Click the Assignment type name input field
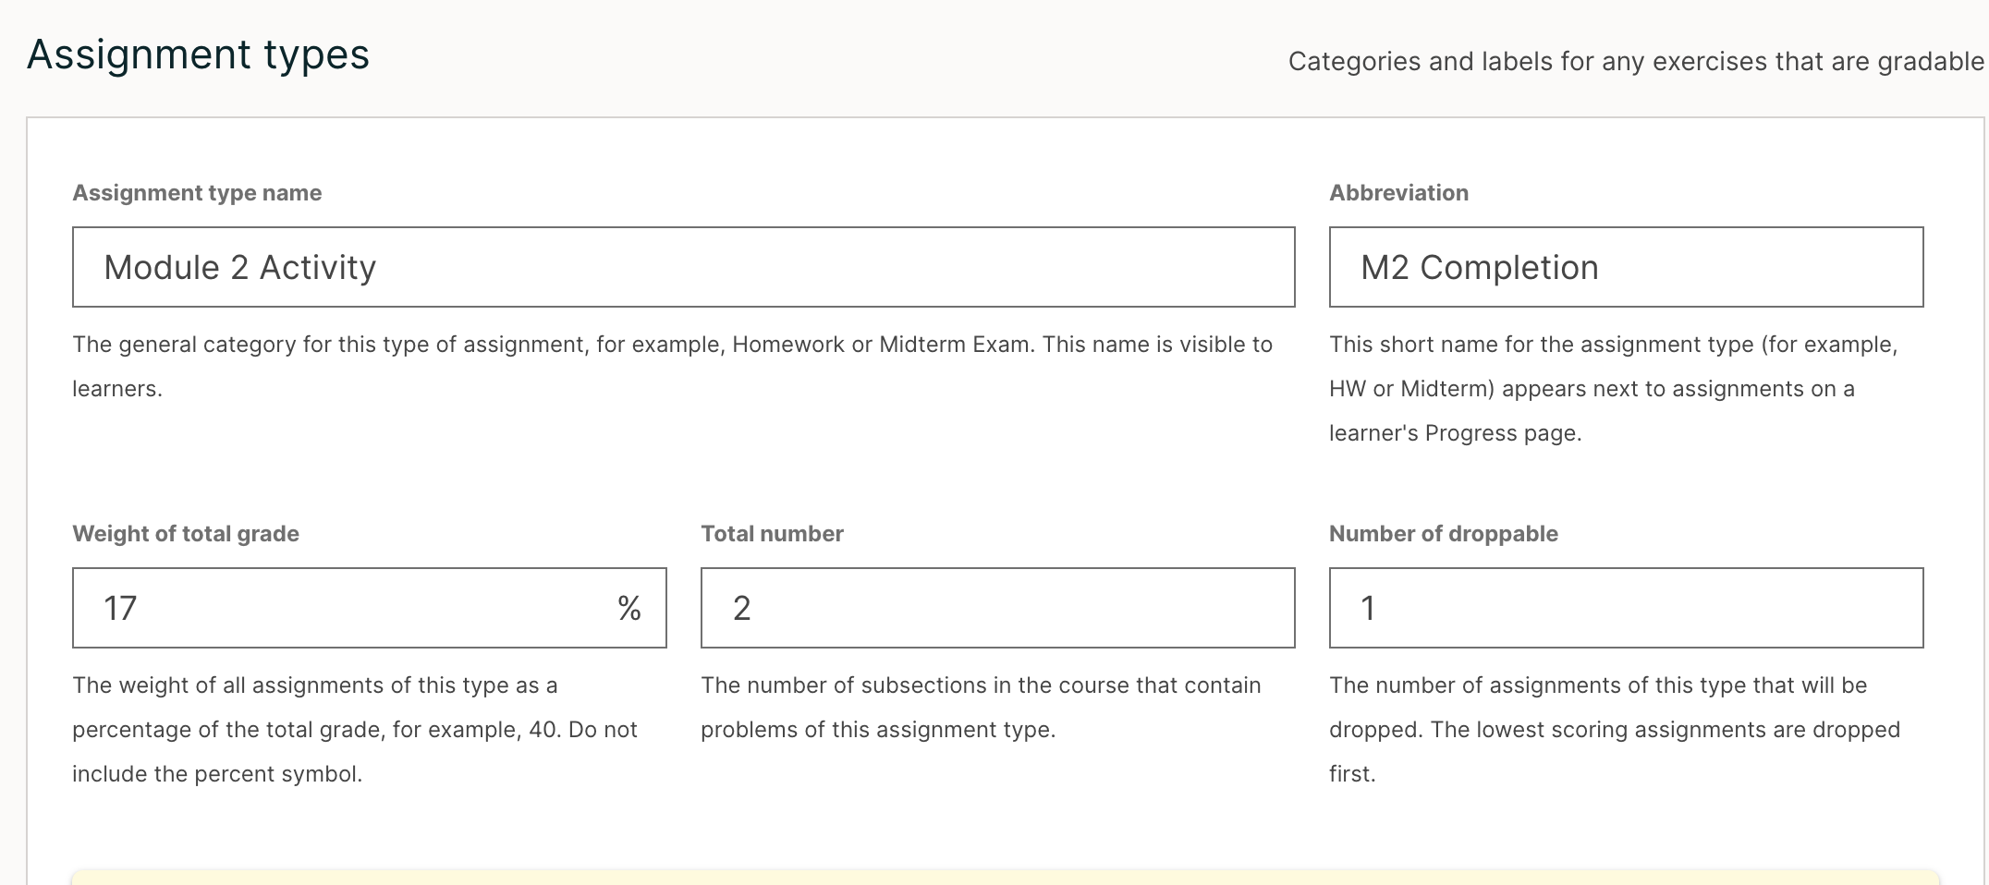Viewport: 1989px width, 885px height. click(684, 267)
